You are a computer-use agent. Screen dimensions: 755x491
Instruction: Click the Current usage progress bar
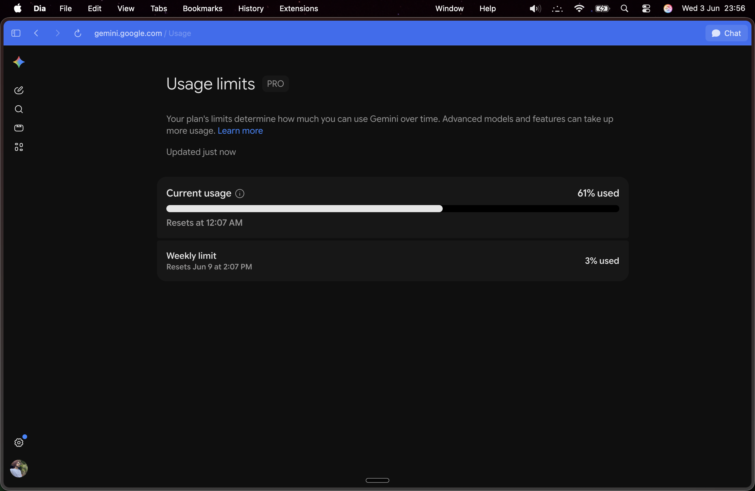pyautogui.click(x=393, y=209)
